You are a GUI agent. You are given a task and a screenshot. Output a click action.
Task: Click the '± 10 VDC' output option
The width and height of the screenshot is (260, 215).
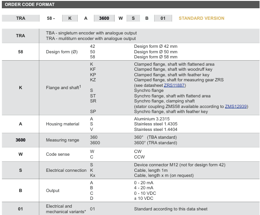[144, 198]
